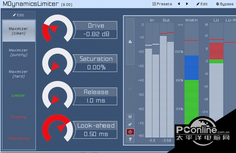Select the Limiter device
The width and height of the screenshot is (236, 153).
tap(18, 95)
